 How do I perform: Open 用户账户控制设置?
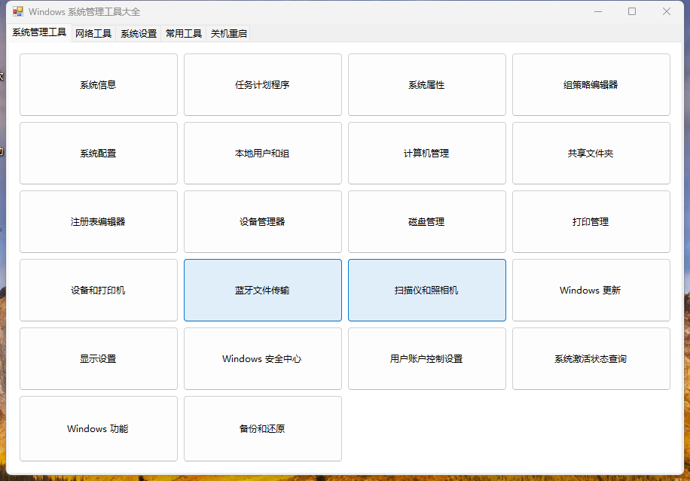coord(426,359)
